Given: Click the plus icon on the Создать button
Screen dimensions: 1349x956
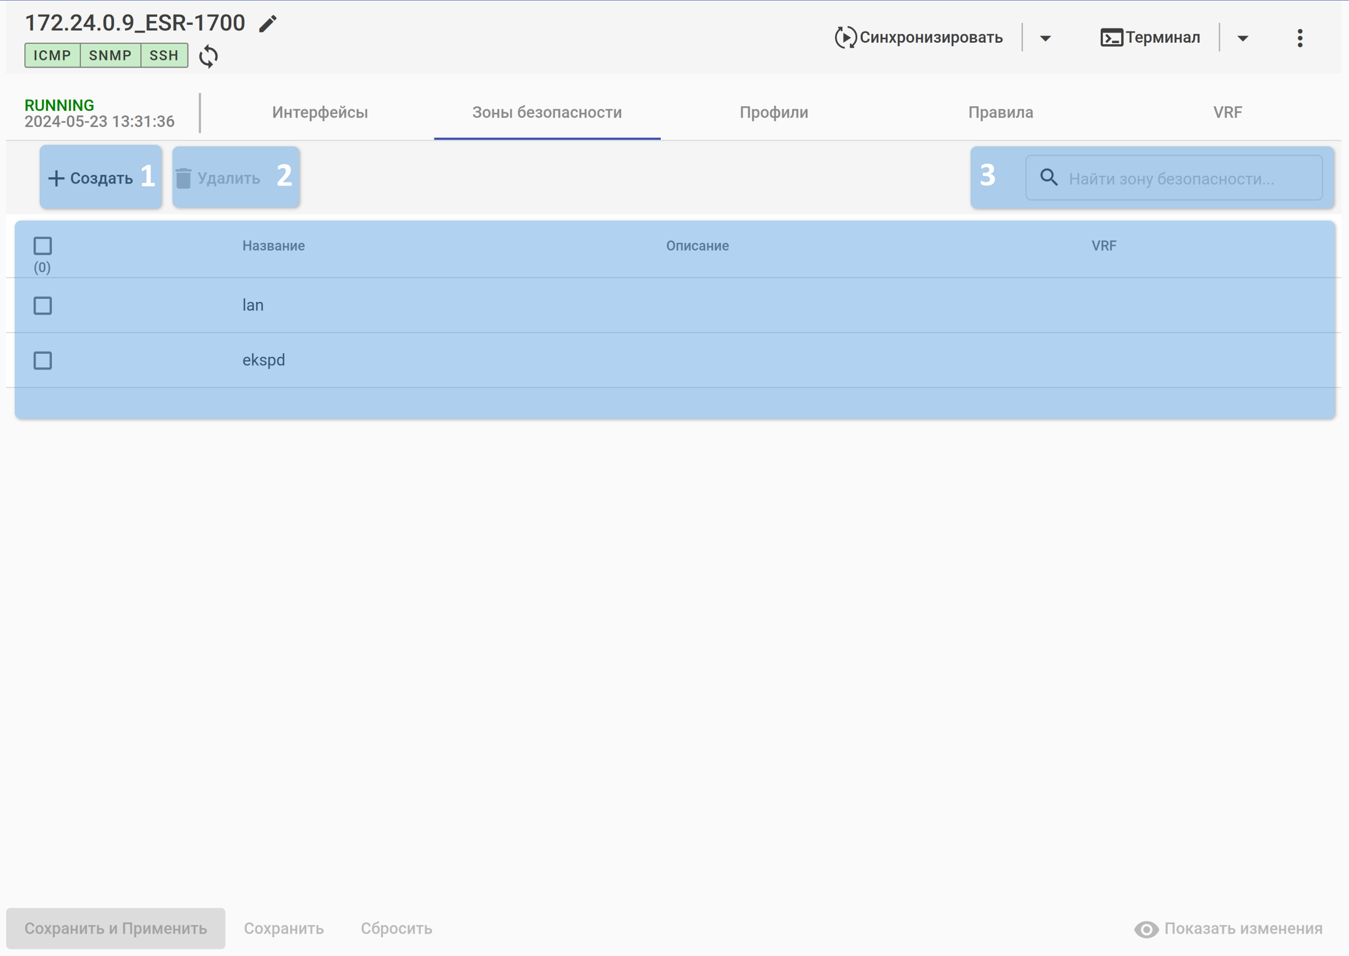Looking at the screenshot, I should (56, 178).
